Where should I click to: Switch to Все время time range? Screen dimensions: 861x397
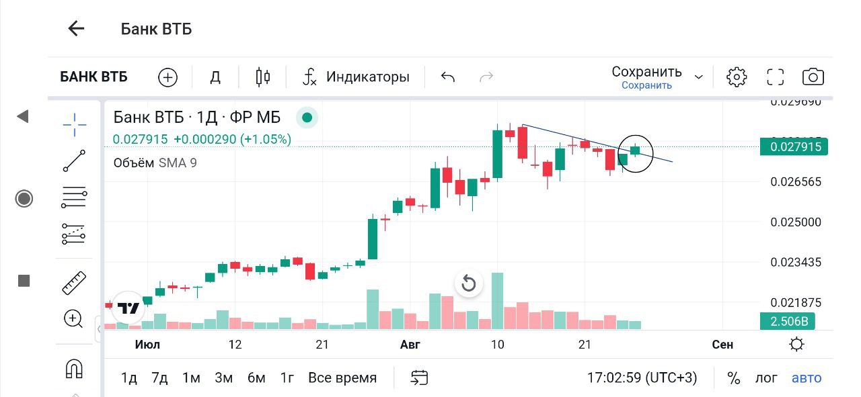coord(342,378)
